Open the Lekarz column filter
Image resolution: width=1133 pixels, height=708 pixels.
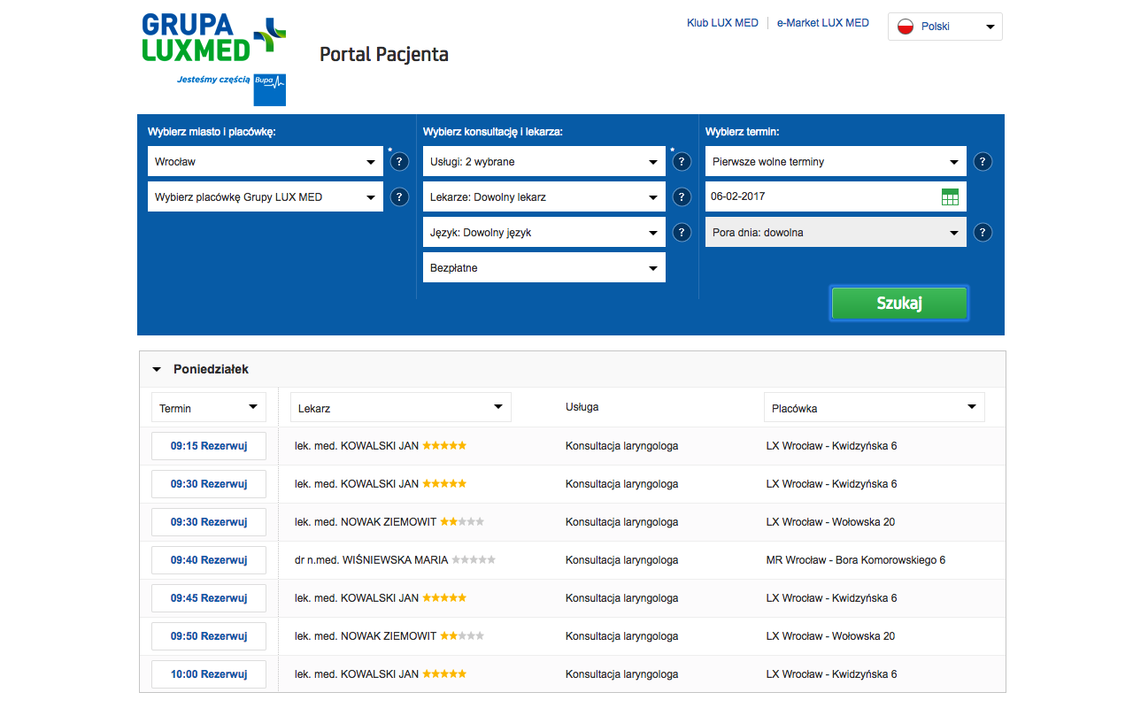click(401, 407)
